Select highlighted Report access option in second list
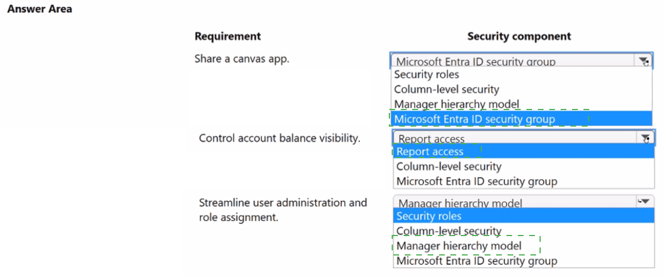 click(430, 152)
